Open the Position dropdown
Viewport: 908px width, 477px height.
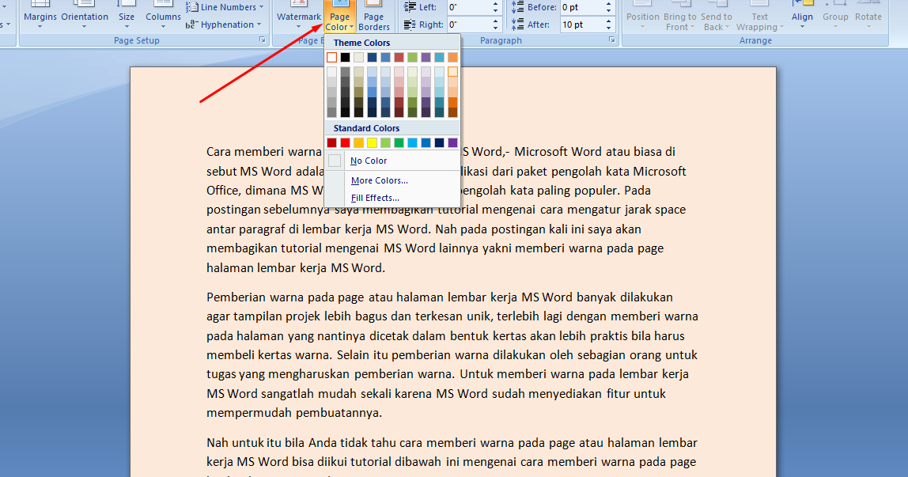pos(643,17)
